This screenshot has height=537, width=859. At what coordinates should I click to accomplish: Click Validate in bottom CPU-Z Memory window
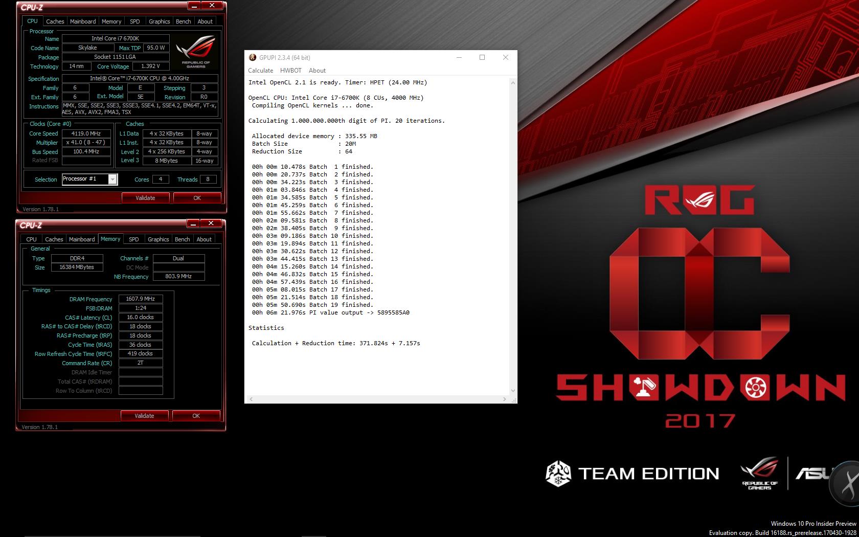pyautogui.click(x=144, y=416)
